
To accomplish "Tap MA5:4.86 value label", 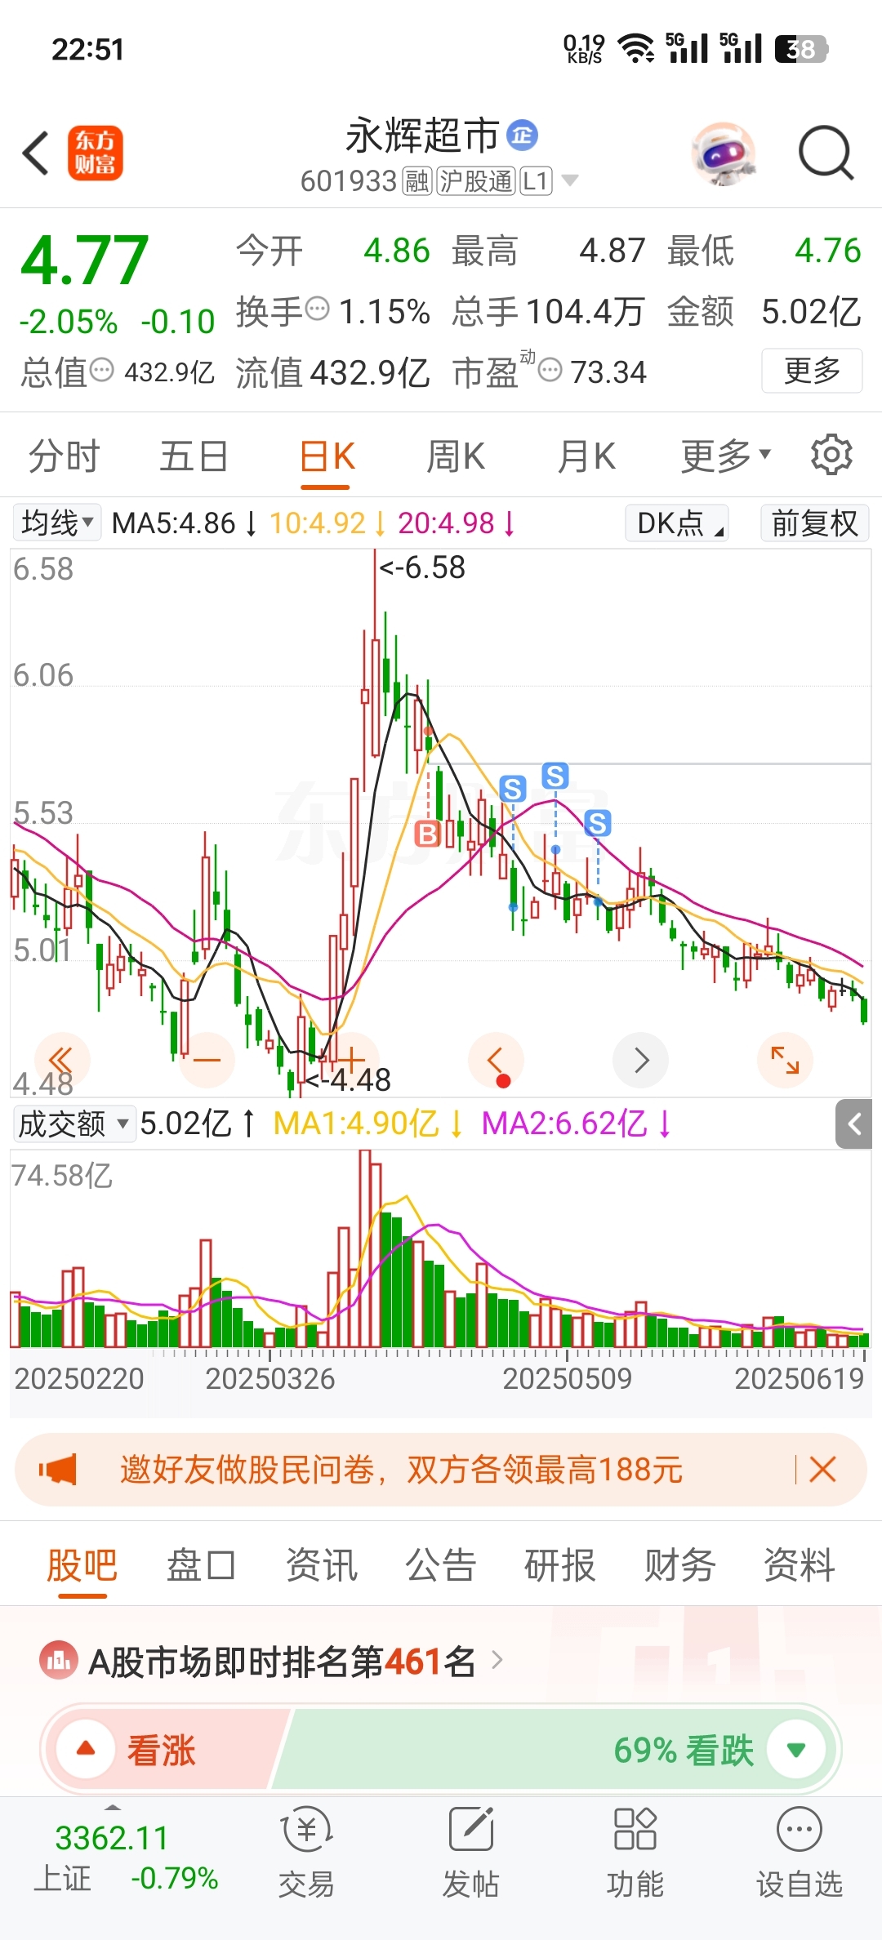I will (185, 523).
